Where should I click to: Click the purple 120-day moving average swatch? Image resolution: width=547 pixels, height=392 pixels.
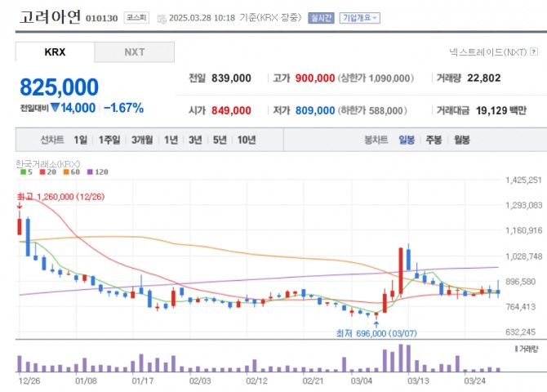coord(90,171)
